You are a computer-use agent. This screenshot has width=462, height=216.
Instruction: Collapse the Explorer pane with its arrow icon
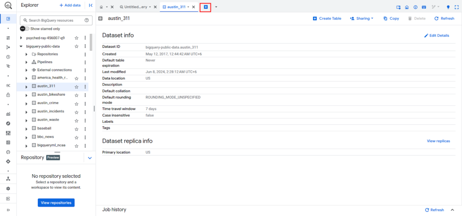pos(90,5)
